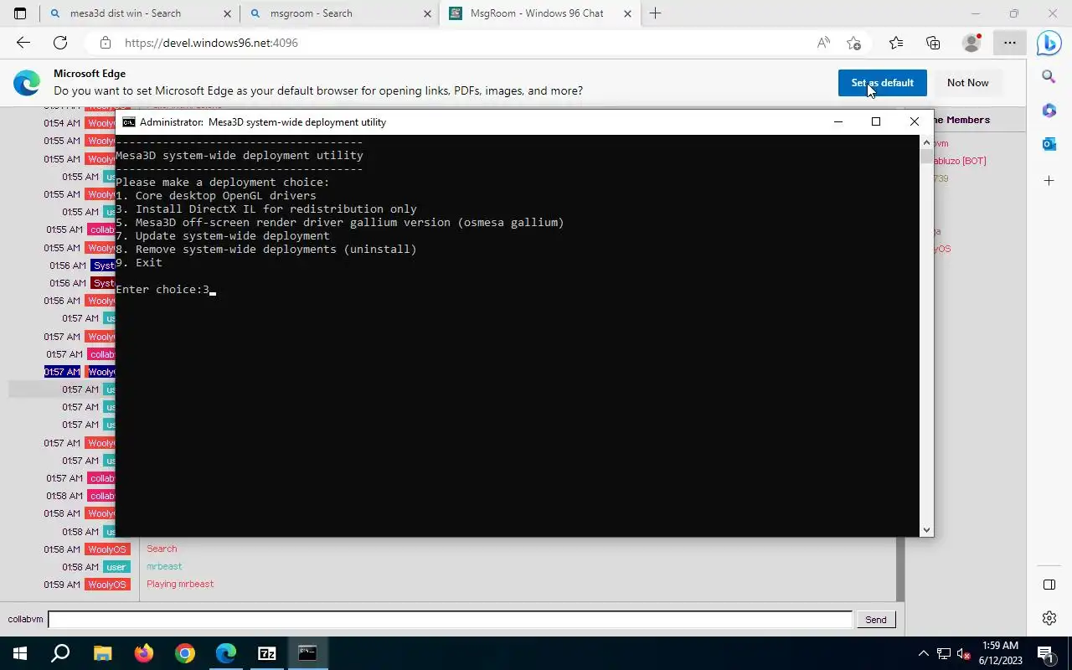Minimize the Mesa3D console window
Screen dimensions: 1072x670
[837, 122]
